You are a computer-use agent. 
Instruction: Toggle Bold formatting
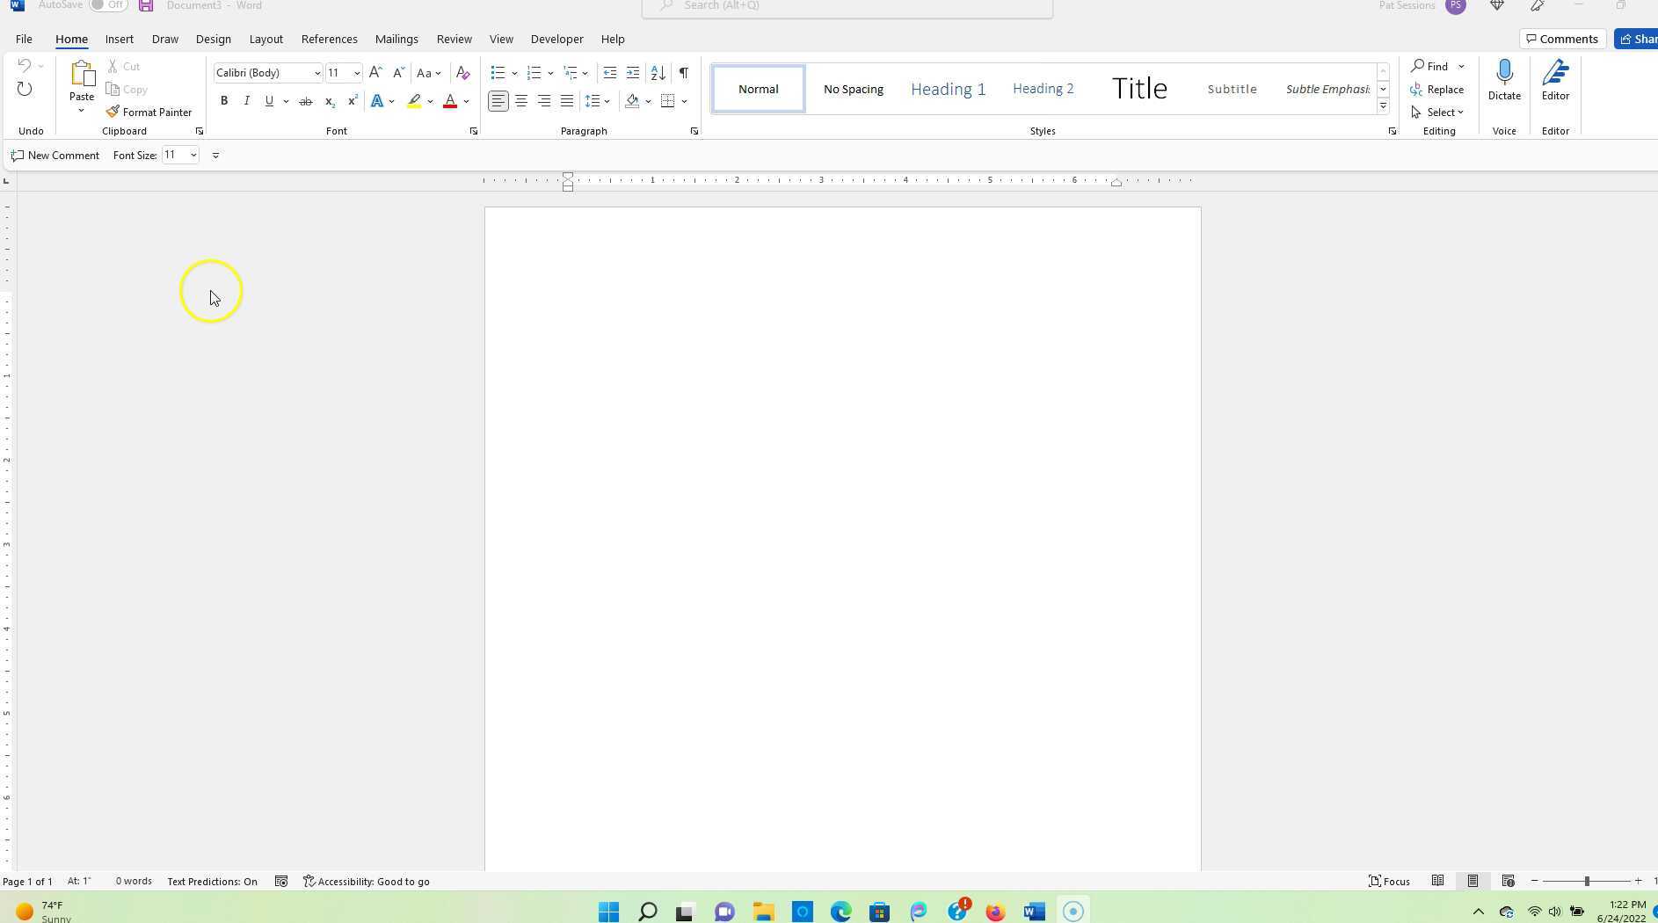coord(224,101)
